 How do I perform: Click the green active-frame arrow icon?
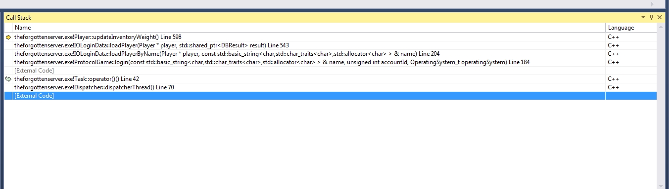(8, 79)
